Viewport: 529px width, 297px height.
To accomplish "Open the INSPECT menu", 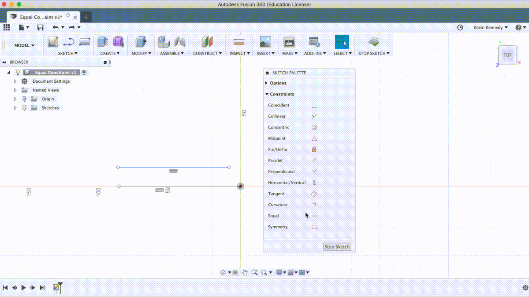I will coord(240,53).
